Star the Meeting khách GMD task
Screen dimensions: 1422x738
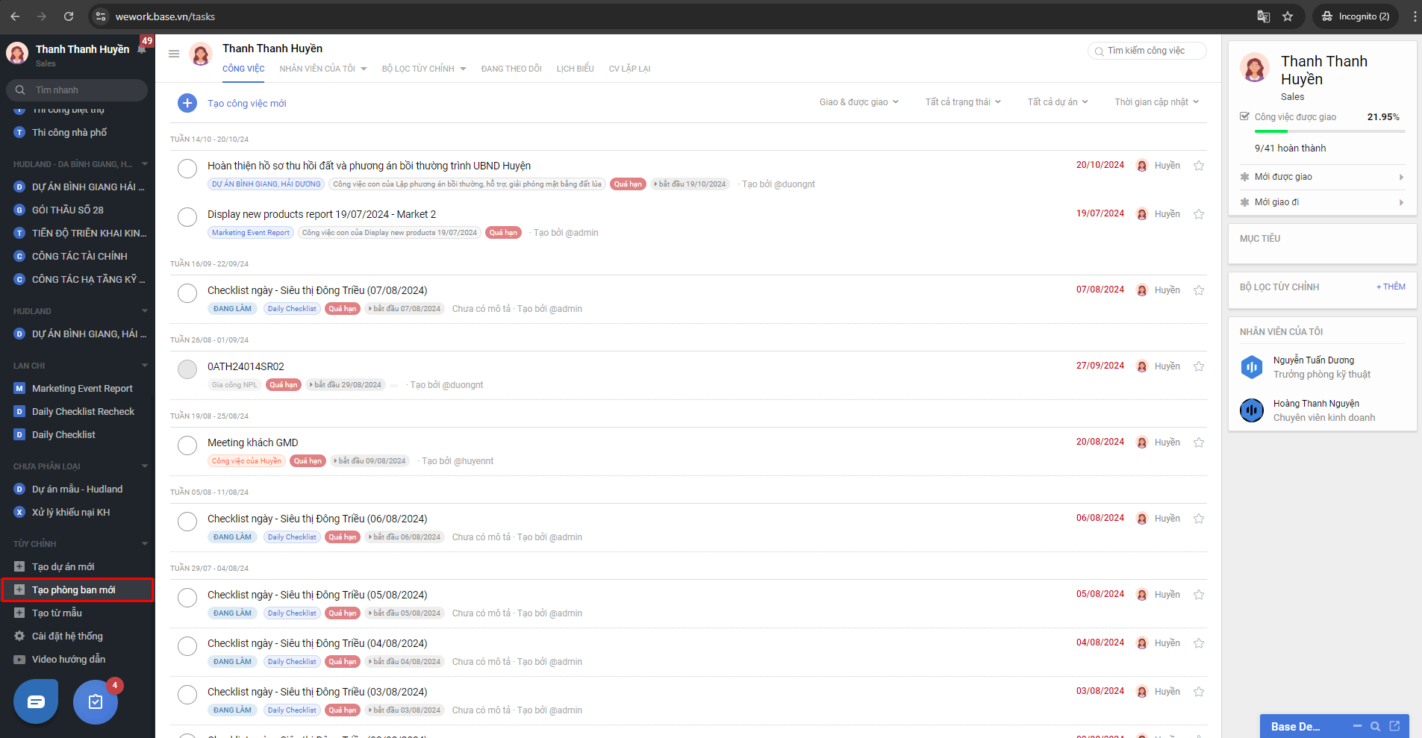pos(1199,443)
